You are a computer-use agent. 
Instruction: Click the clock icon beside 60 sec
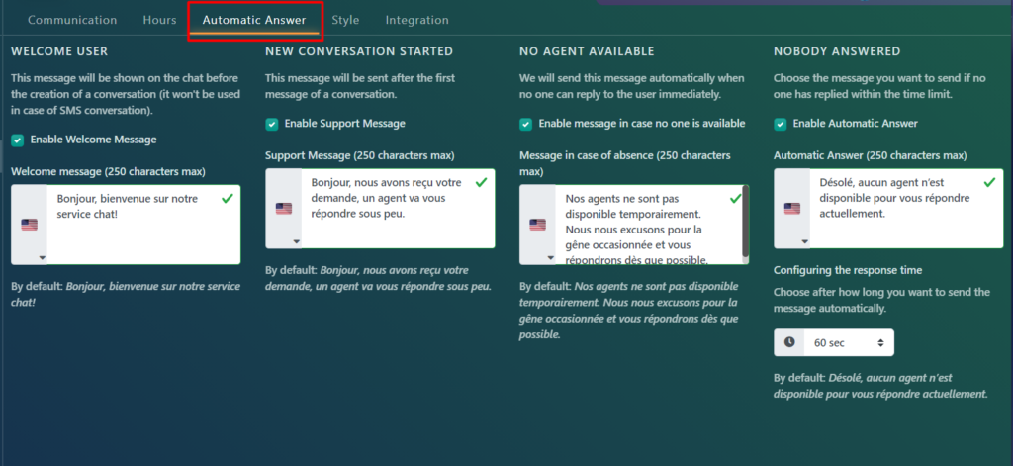(789, 342)
